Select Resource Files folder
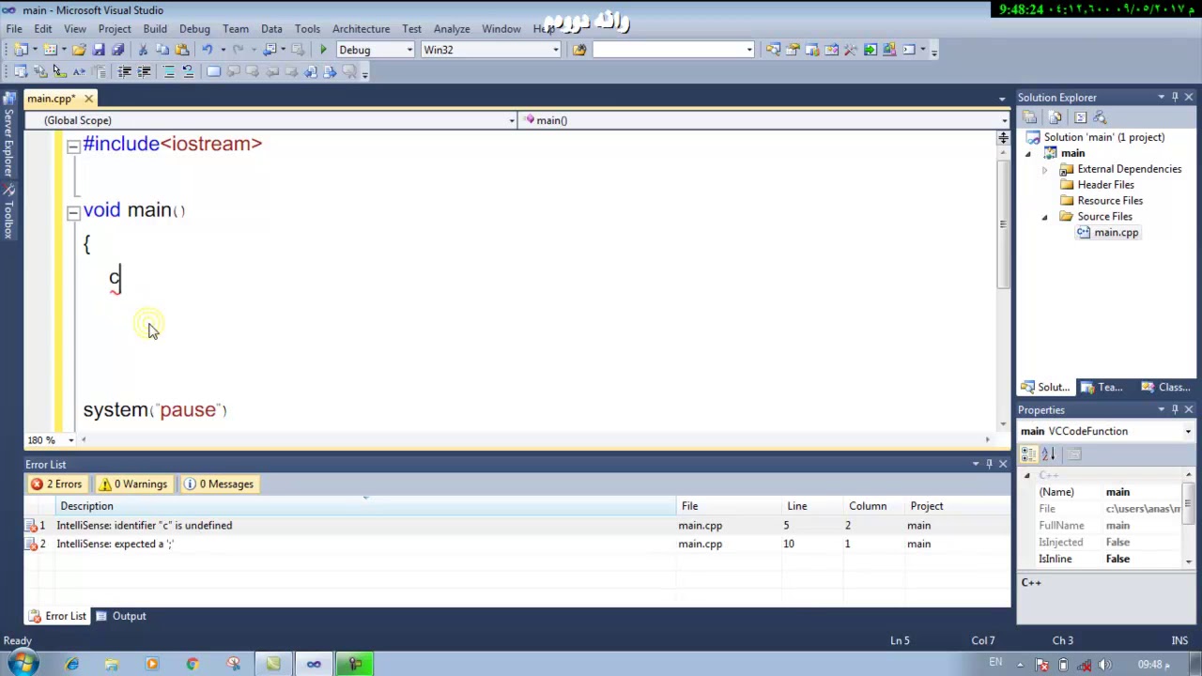Screen dimensions: 1202x676 pyautogui.click(x=1110, y=201)
